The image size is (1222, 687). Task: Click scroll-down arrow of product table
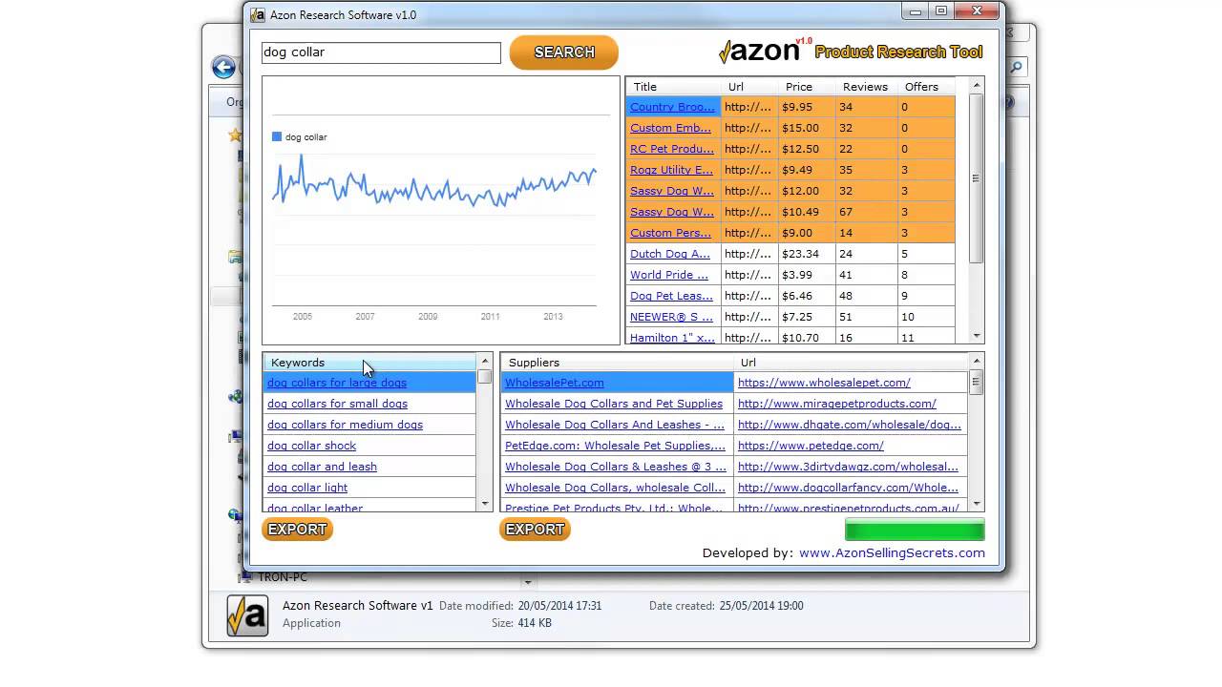[976, 336]
